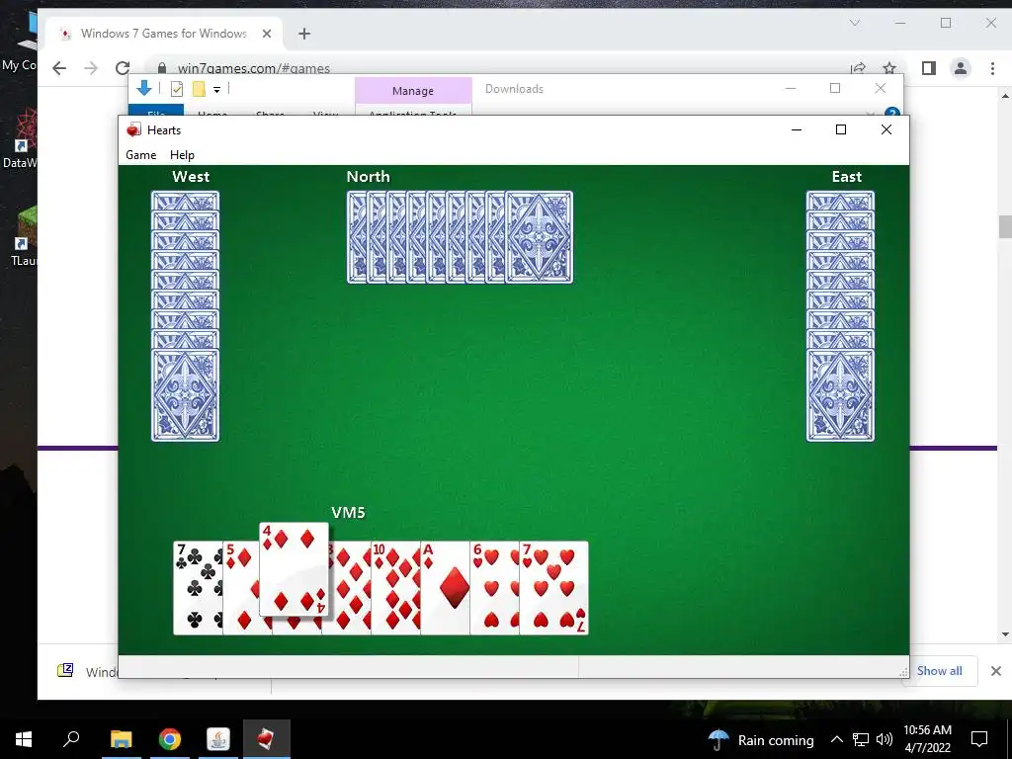Click the Chrome back arrow
The height and width of the screenshot is (759, 1012).
click(x=59, y=68)
